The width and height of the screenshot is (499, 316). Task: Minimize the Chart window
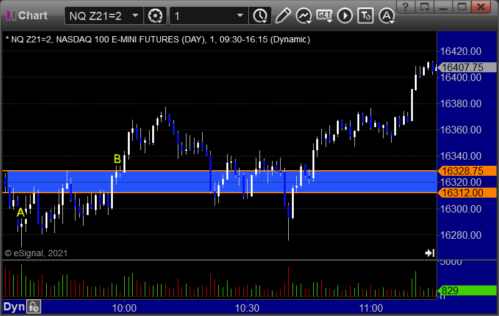click(443, 7)
